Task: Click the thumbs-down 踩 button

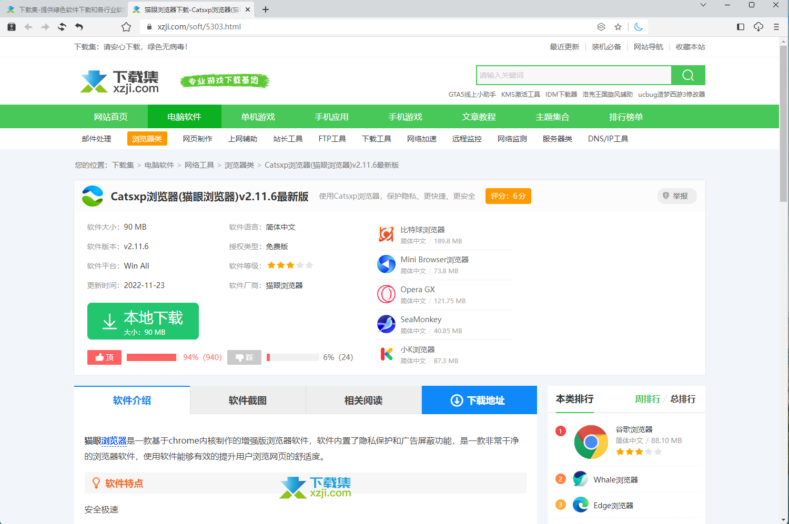Action: pos(244,357)
